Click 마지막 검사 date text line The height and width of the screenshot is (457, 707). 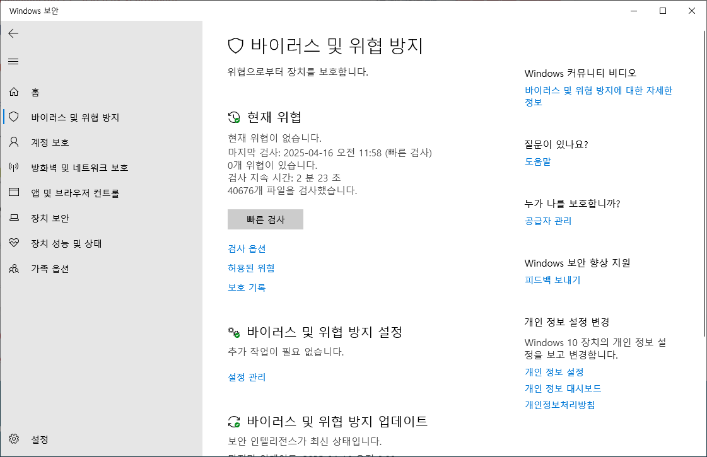pyautogui.click(x=330, y=153)
